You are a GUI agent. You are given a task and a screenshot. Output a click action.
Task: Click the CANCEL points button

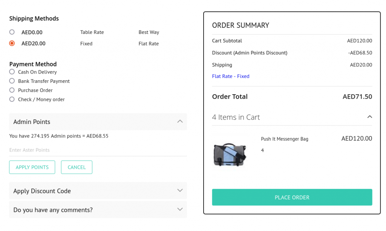point(77,167)
